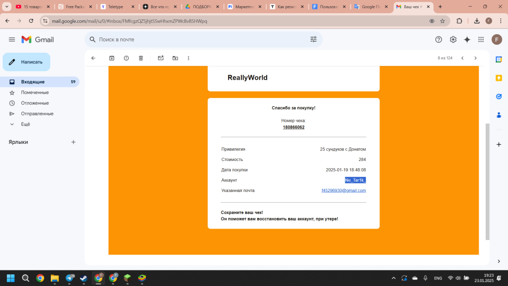The height and width of the screenshot is (286, 508).
Task: Open Gmail settings gear
Action: 453,40
